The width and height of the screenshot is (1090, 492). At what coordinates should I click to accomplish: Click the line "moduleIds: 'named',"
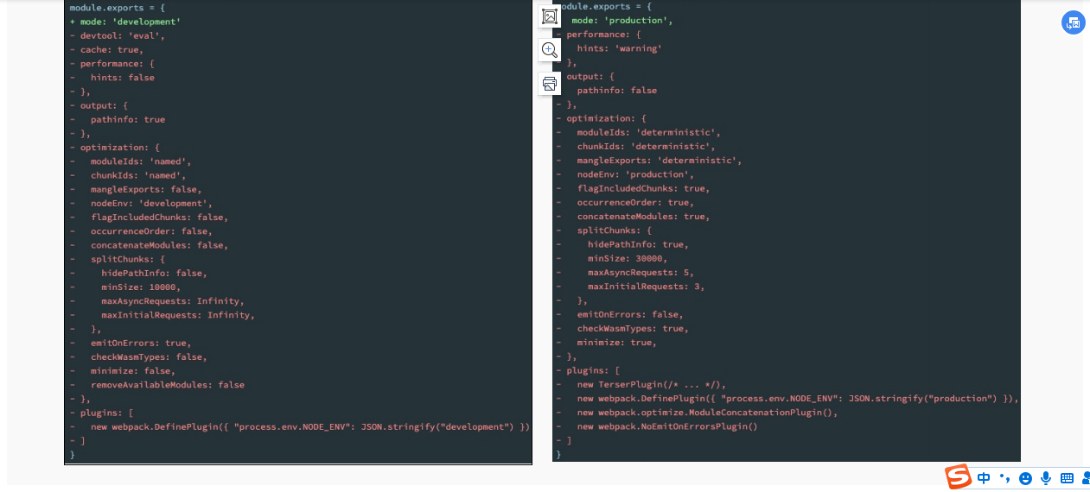pos(141,161)
